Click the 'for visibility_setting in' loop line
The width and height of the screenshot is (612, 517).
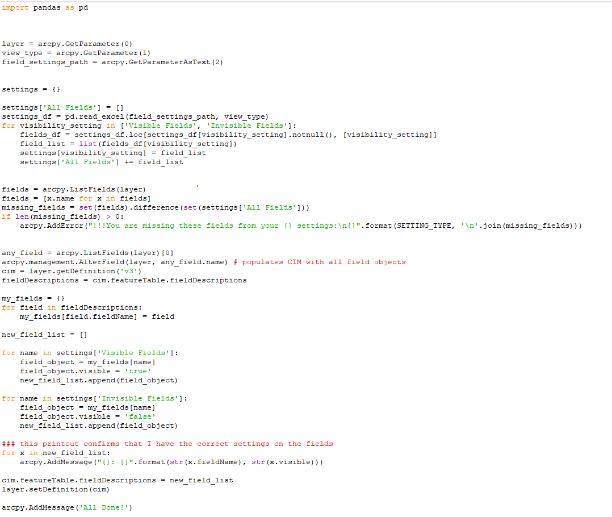point(149,126)
